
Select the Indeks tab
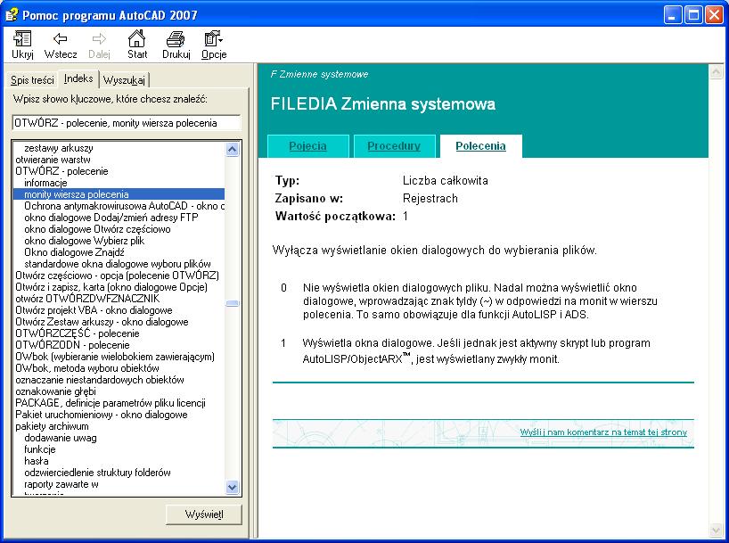78,78
